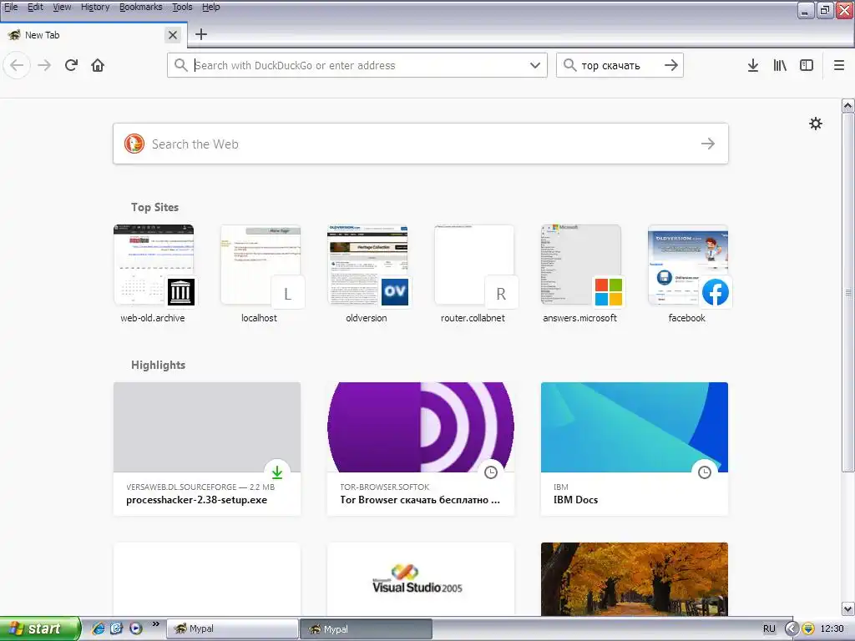Image resolution: width=855 pixels, height=641 pixels.
Task: Open the Edit menu
Action: coord(35,7)
